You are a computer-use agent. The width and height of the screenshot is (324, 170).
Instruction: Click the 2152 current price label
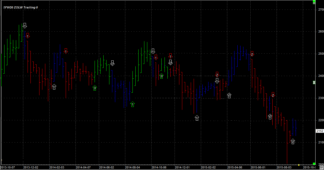point(320,131)
